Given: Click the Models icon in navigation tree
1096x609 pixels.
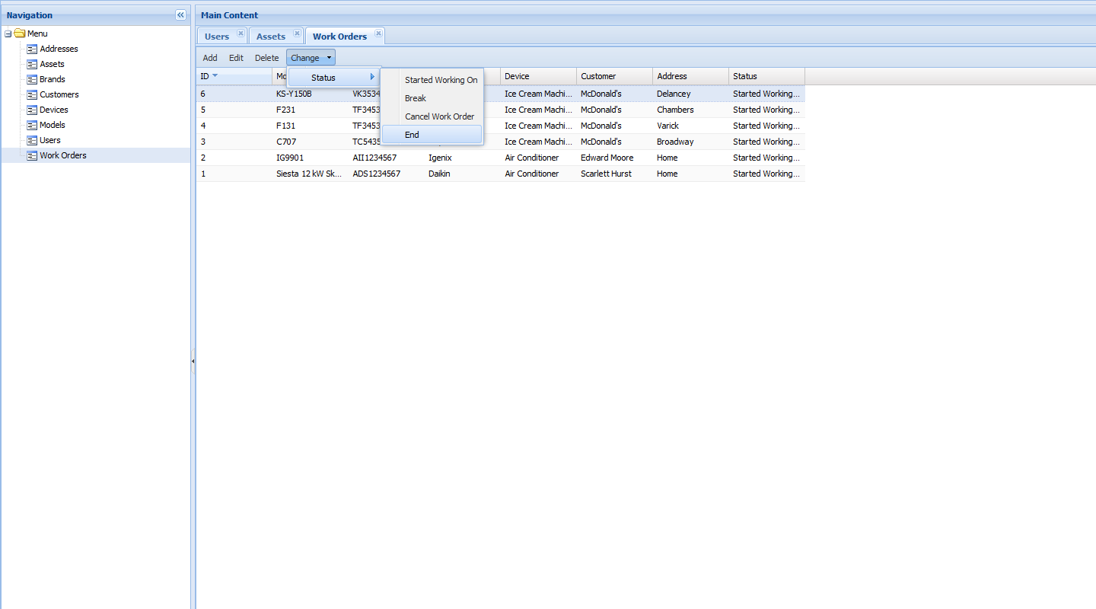Looking at the screenshot, I should click(32, 125).
